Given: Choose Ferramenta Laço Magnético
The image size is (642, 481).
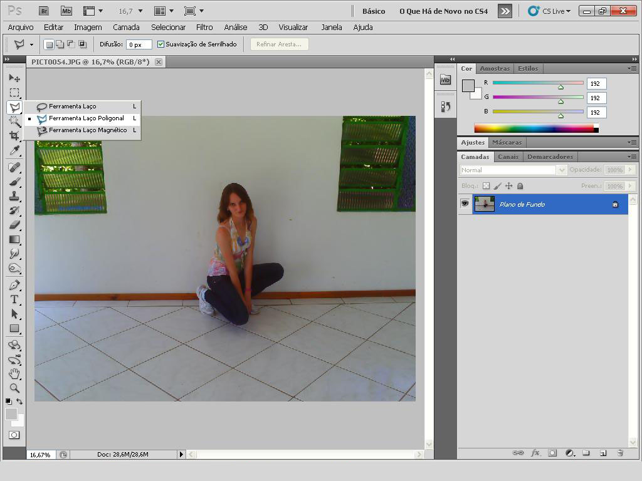Looking at the screenshot, I should (82, 130).
